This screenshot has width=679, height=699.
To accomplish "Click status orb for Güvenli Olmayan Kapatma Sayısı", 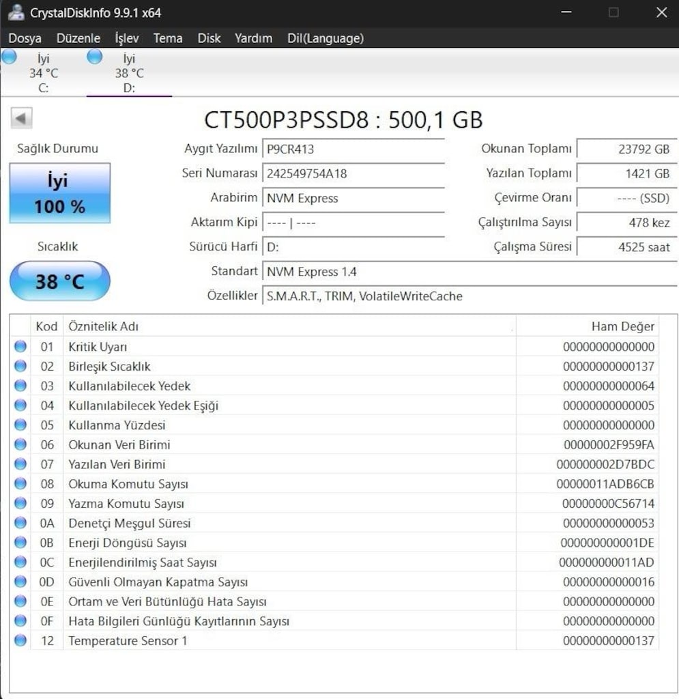I will [20, 582].
